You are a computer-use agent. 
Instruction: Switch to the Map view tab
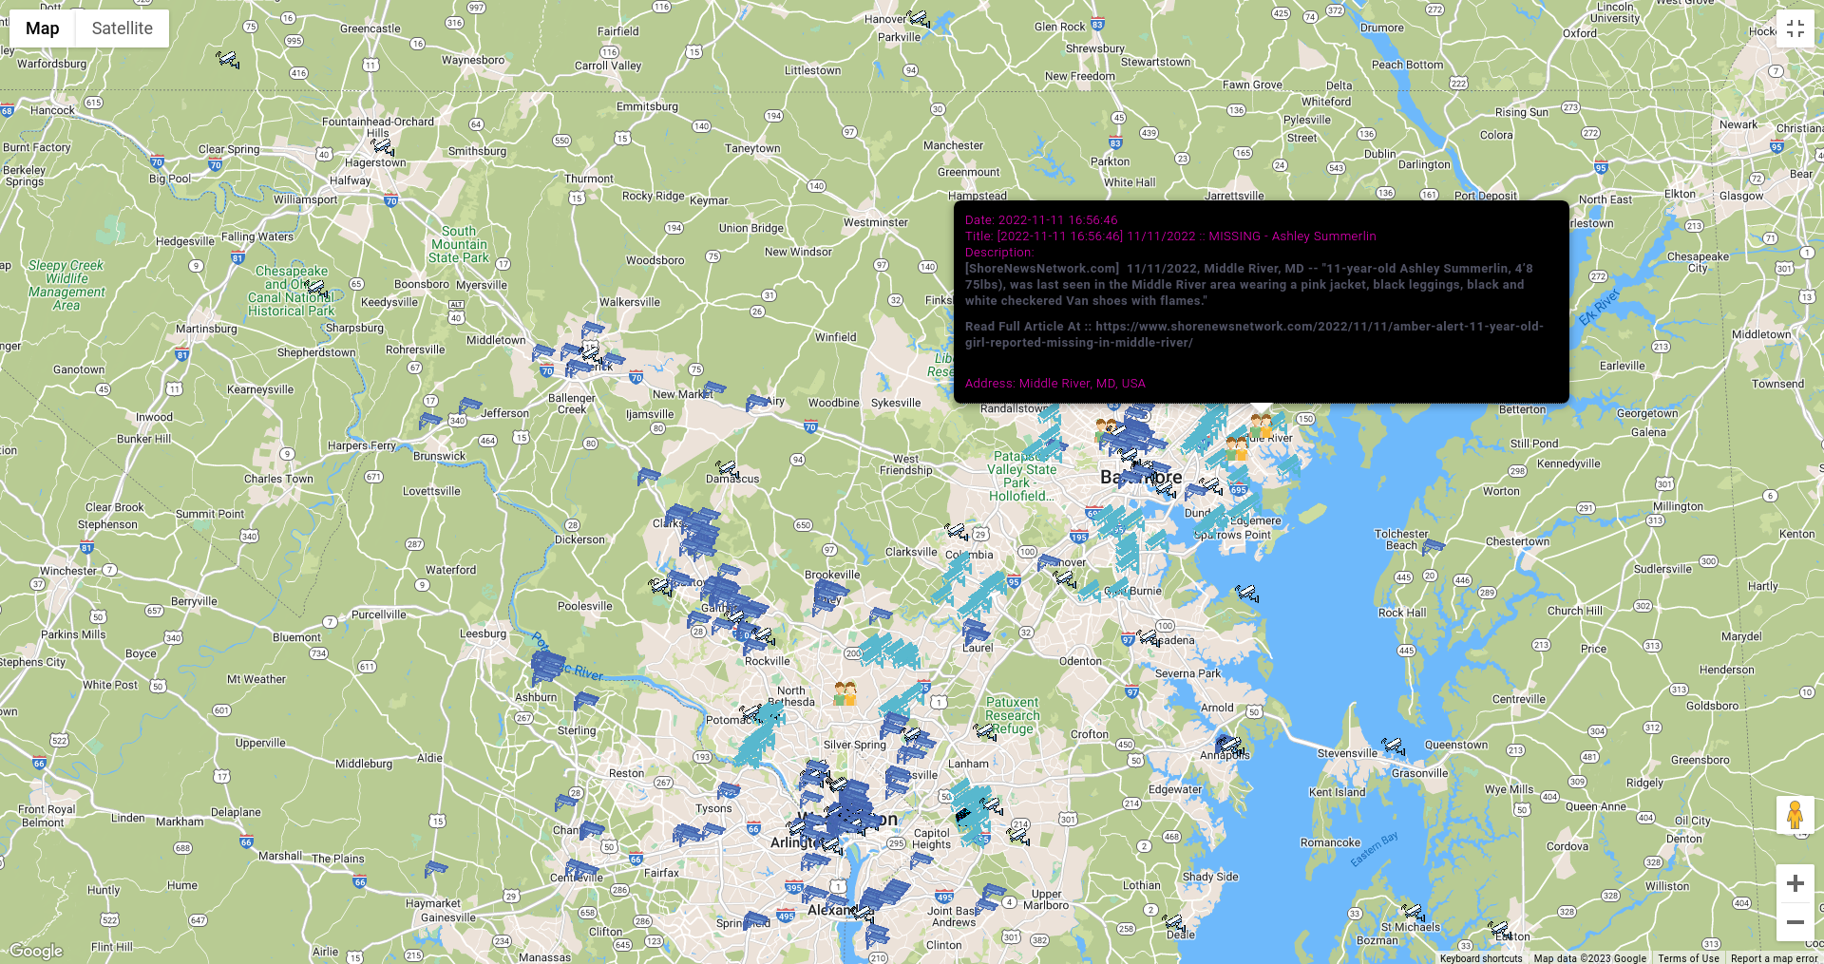[43, 28]
